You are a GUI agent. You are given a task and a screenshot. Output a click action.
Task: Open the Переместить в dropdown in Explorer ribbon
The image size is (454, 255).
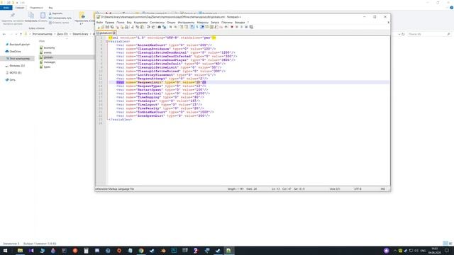click(82, 18)
